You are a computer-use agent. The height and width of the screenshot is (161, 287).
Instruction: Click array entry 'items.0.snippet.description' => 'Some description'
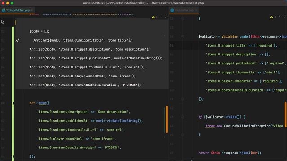(x=83, y=112)
